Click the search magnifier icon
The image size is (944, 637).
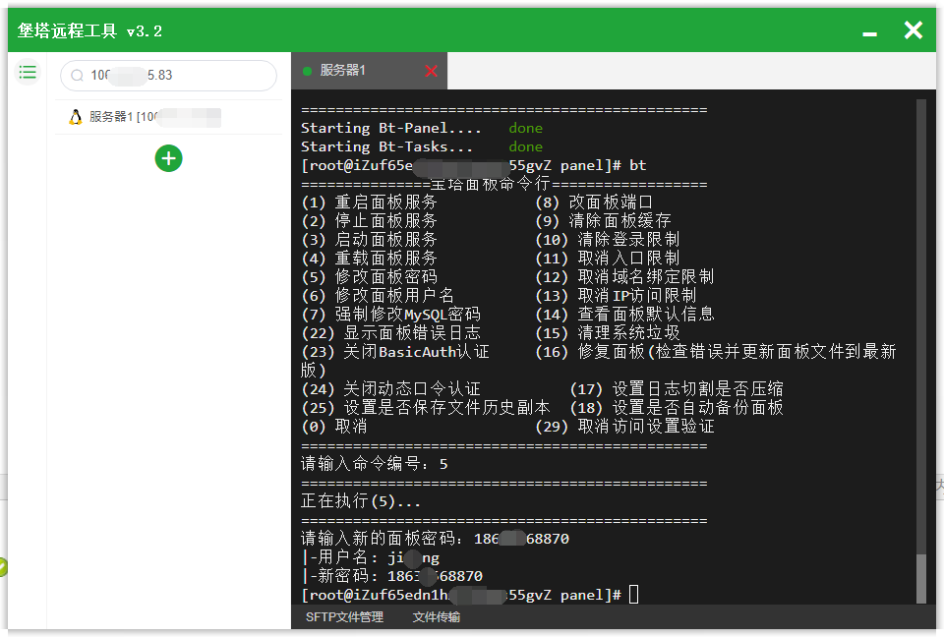77,76
